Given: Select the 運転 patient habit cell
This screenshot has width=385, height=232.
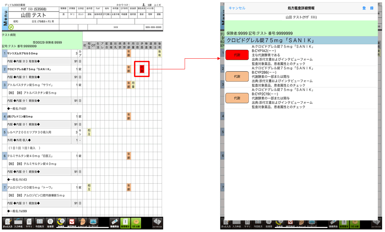Looking at the screenshot, I should pos(89,15).
